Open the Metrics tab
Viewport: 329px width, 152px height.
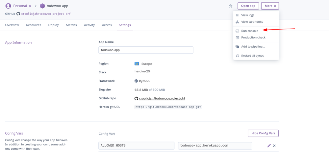[71, 25]
